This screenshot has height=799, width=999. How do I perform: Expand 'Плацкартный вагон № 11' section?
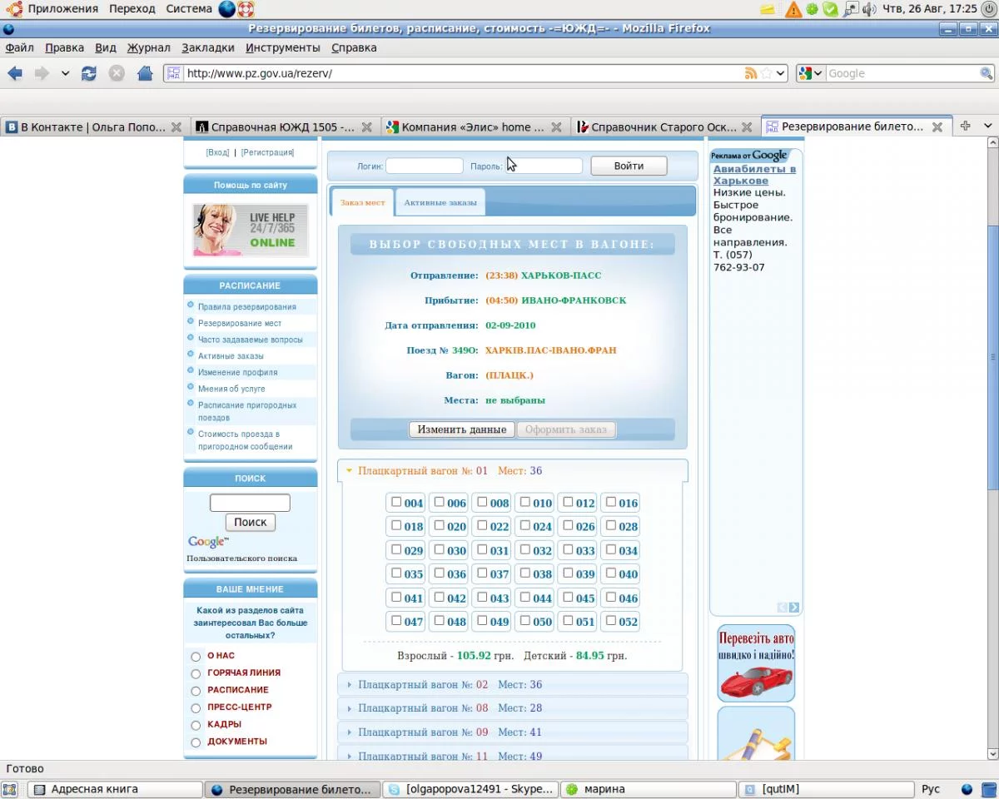513,755
